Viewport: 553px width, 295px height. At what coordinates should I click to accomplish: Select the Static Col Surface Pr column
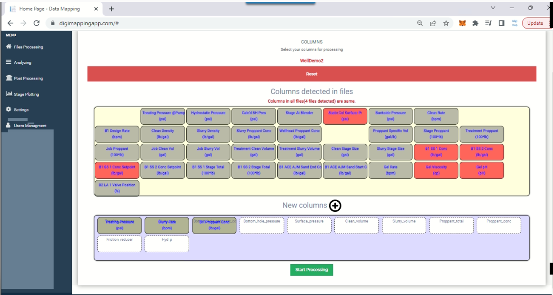click(345, 116)
